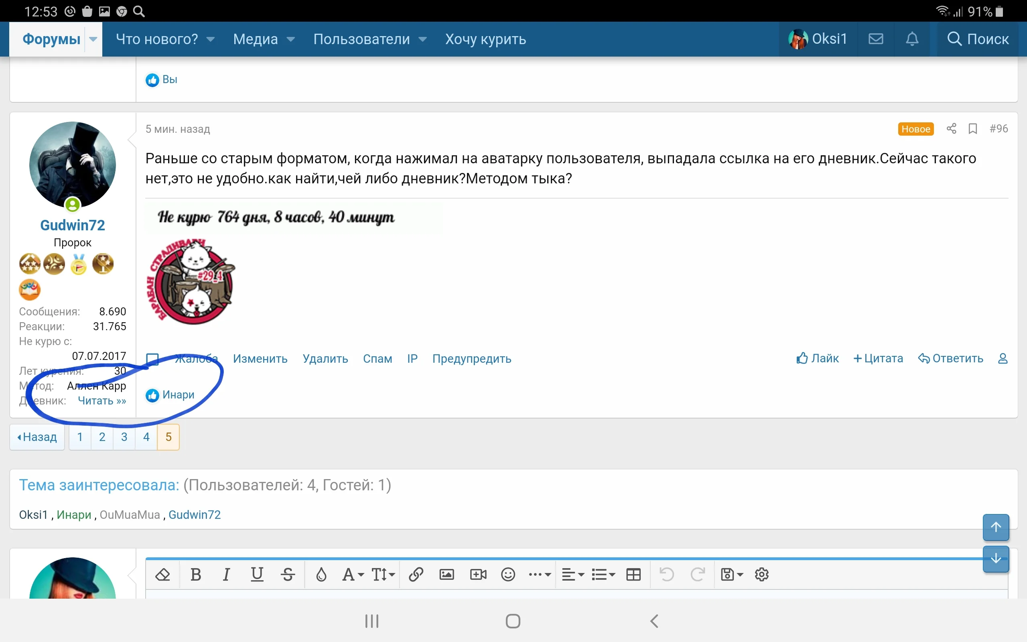Screen dimensions: 1027x642
Task: Check the multi-quote checkbox on Gudwin72's post
Action: pos(152,358)
